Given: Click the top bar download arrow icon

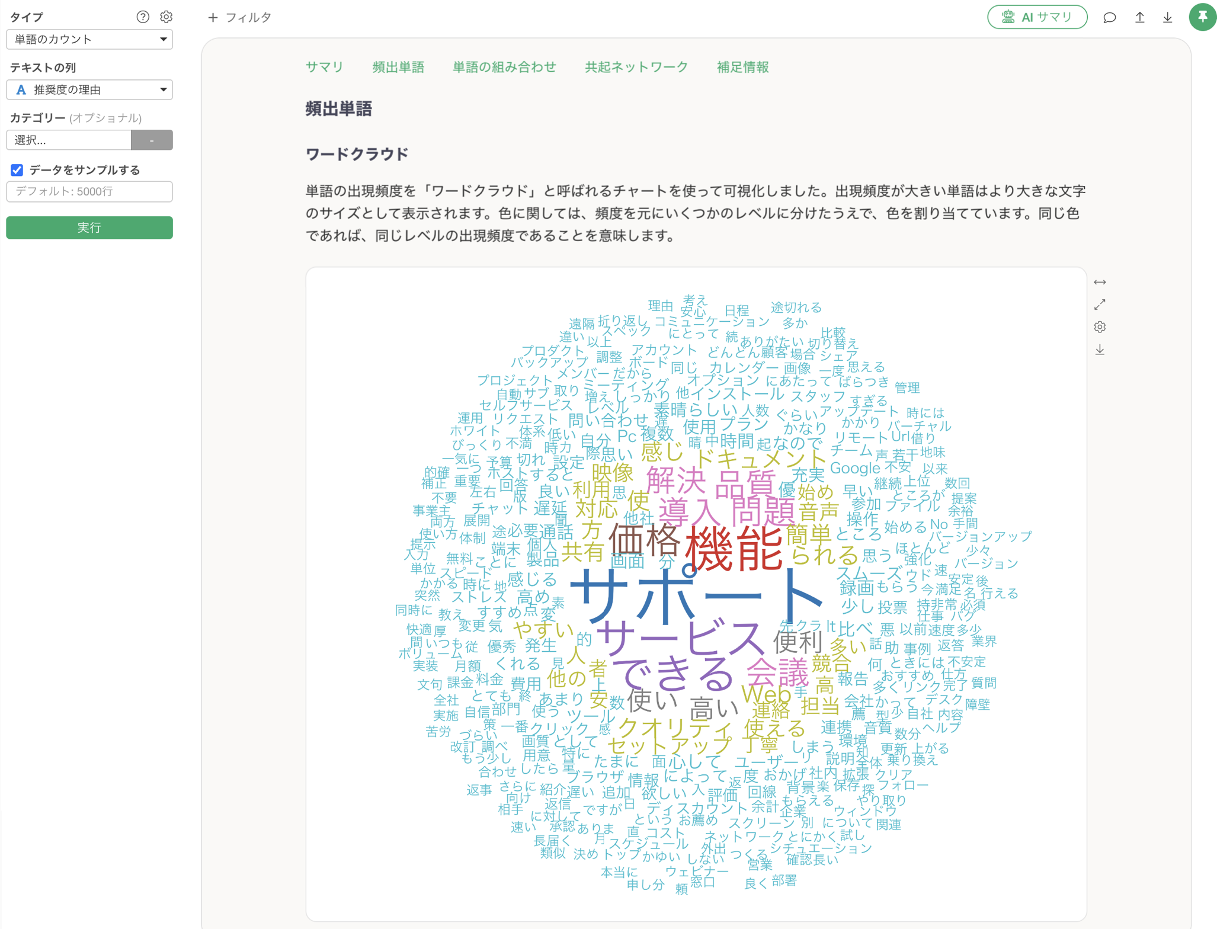Looking at the screenshot, I should point(1167,17).
